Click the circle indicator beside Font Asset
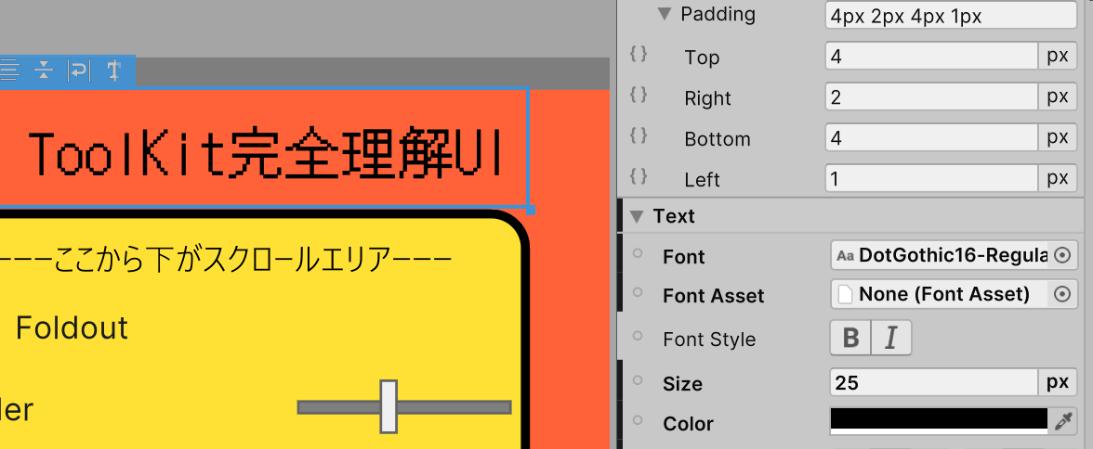1093x449 pixels. pyautogui.click(x=638, y=292)
